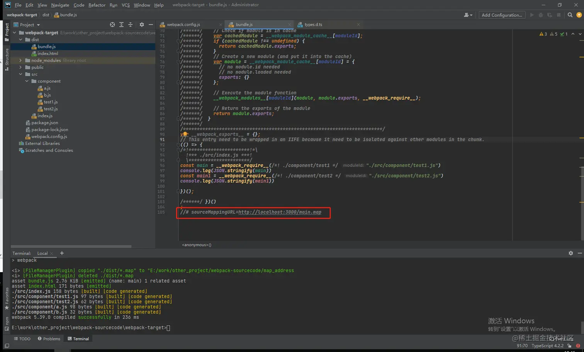Click the warnings count 3 indicator
Viewport: 584px width, 352px height.
pos(543,34)
